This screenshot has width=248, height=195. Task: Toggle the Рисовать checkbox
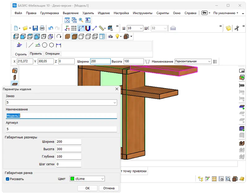coord(7,179)
